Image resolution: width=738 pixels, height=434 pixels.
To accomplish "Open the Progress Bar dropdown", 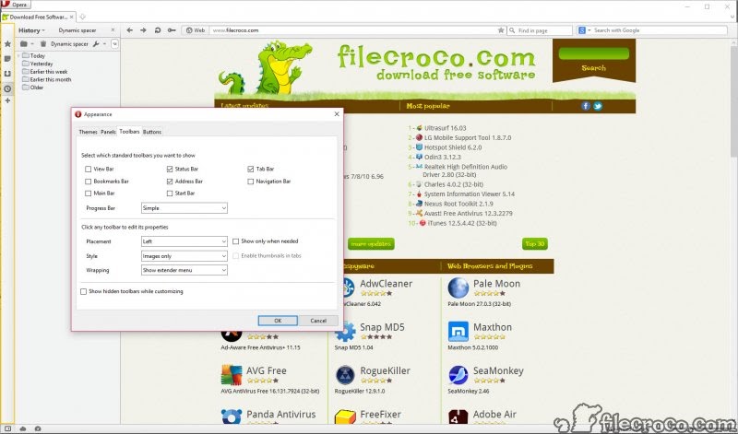I will (184, 208).
